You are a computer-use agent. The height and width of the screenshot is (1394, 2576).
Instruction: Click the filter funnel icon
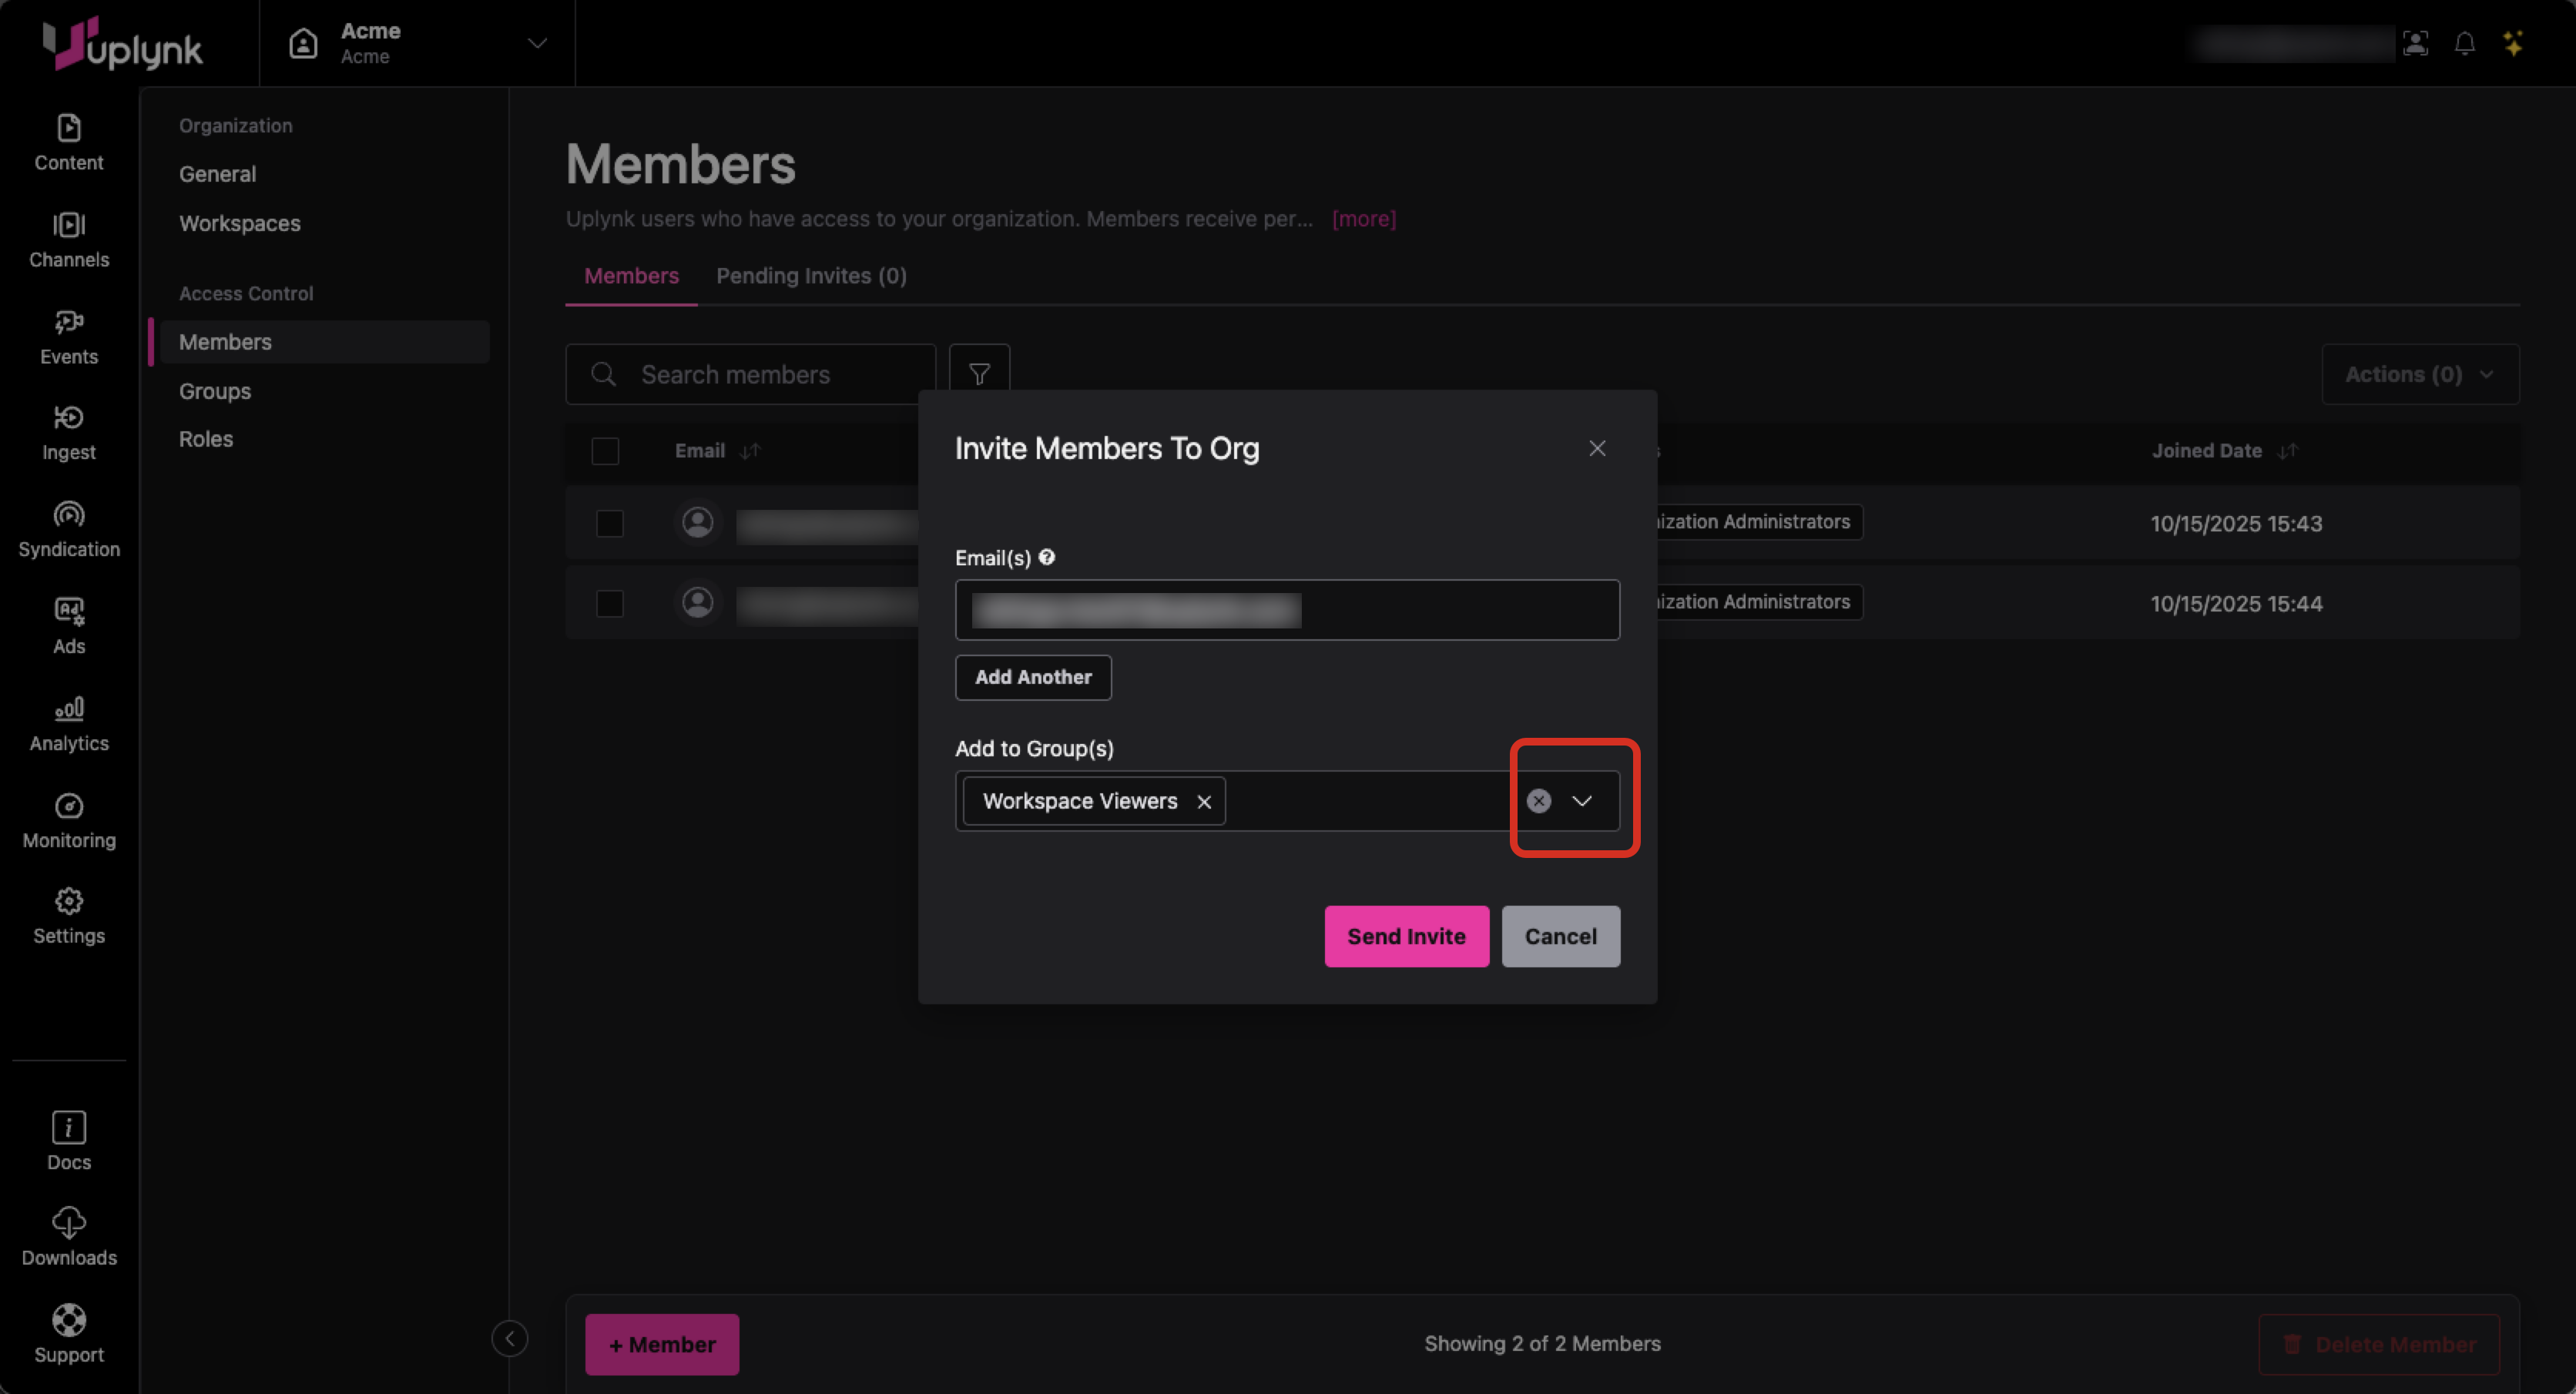[979, 374]
